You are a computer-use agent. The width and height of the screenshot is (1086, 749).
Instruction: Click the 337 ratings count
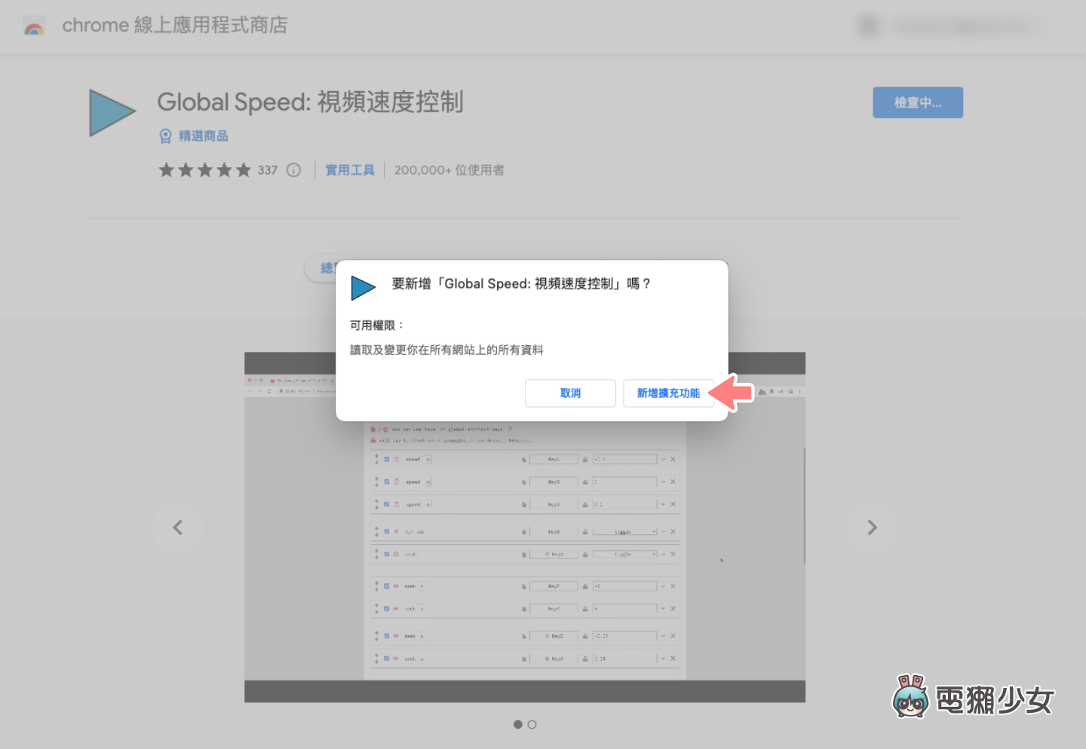pos(268,170)
